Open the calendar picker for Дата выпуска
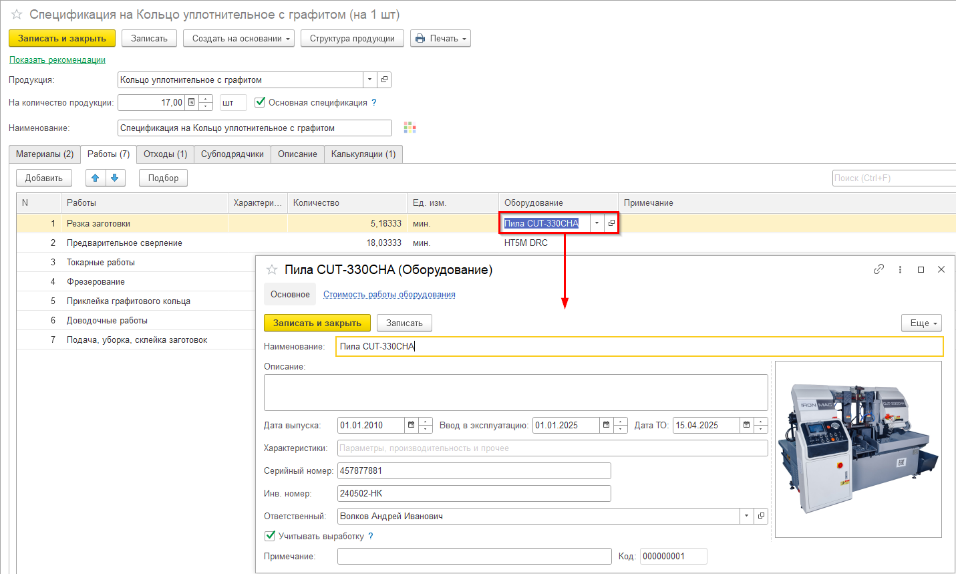This screenshot has width=956, height=574. 412,425
